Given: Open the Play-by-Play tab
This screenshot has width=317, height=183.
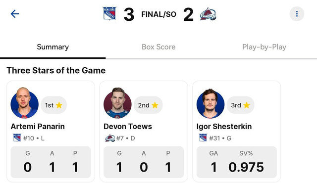Looking at the screenshot, I should [264, 47].
